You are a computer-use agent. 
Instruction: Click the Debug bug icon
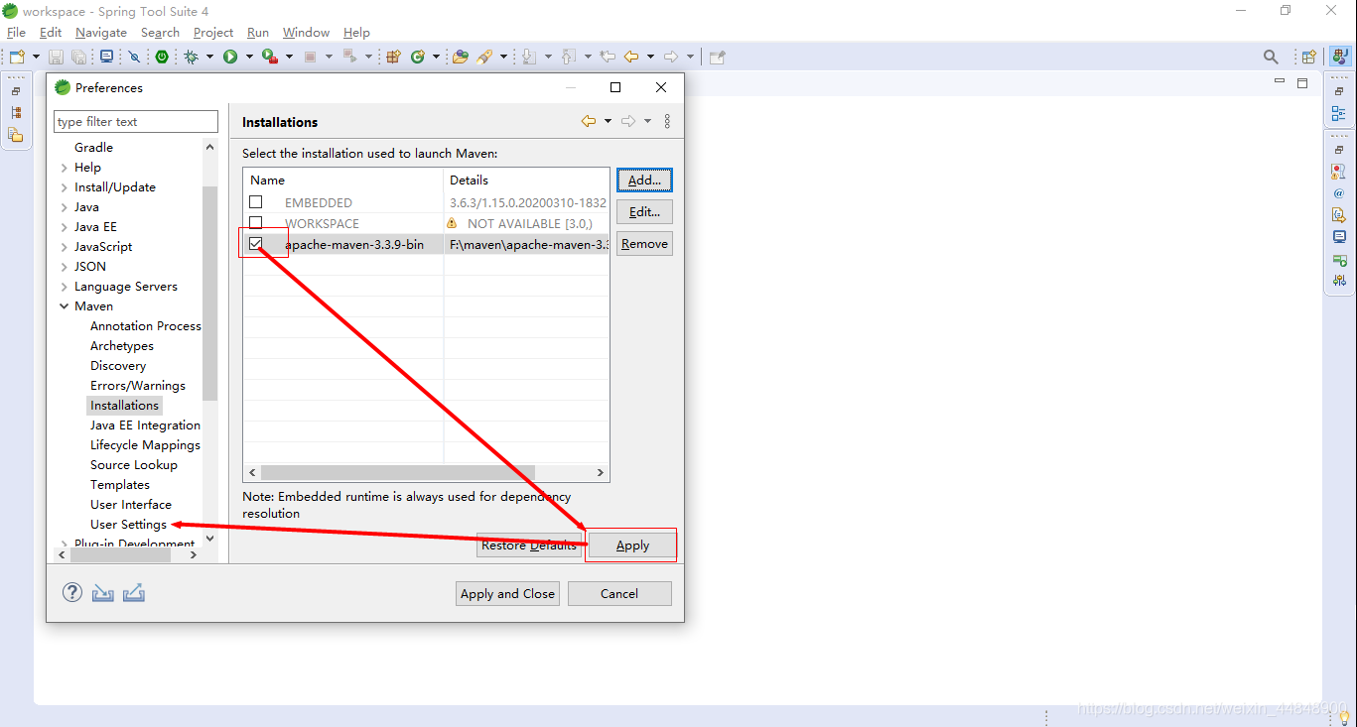191,57
